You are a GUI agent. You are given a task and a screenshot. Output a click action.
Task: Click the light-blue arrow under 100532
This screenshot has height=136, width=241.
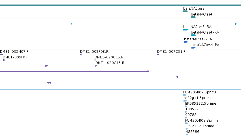pos(186,112)
